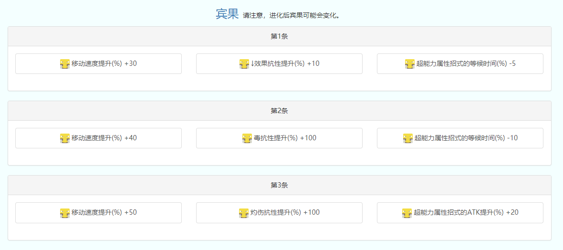Choose the 移动速度提升(%) +40 bonus
The height and width of the screenshot is (250, 563).
click(x=98, y=138)
